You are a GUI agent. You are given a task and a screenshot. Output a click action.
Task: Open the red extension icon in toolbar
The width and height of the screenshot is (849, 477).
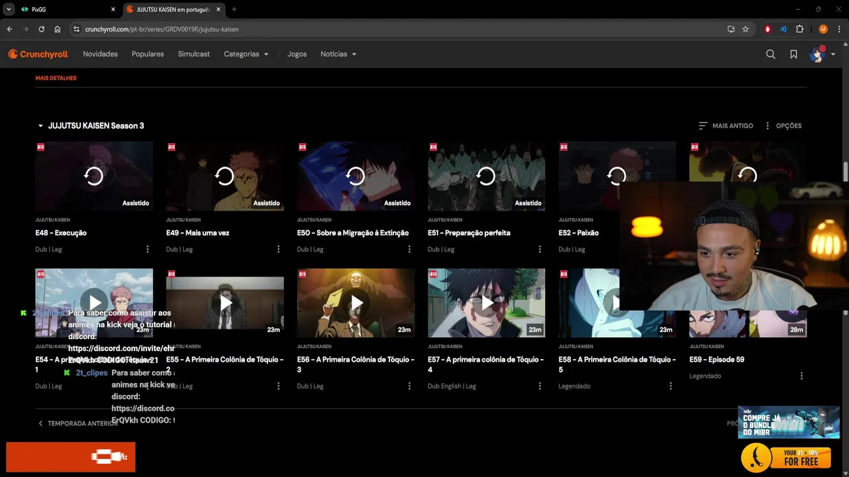pyautogui.click(x=767, y=29)
